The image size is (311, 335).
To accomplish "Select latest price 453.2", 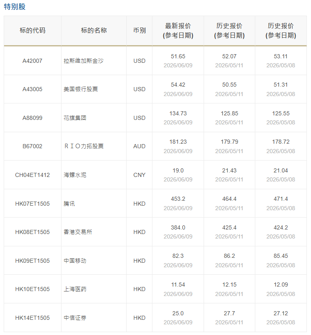I will 178,199.
